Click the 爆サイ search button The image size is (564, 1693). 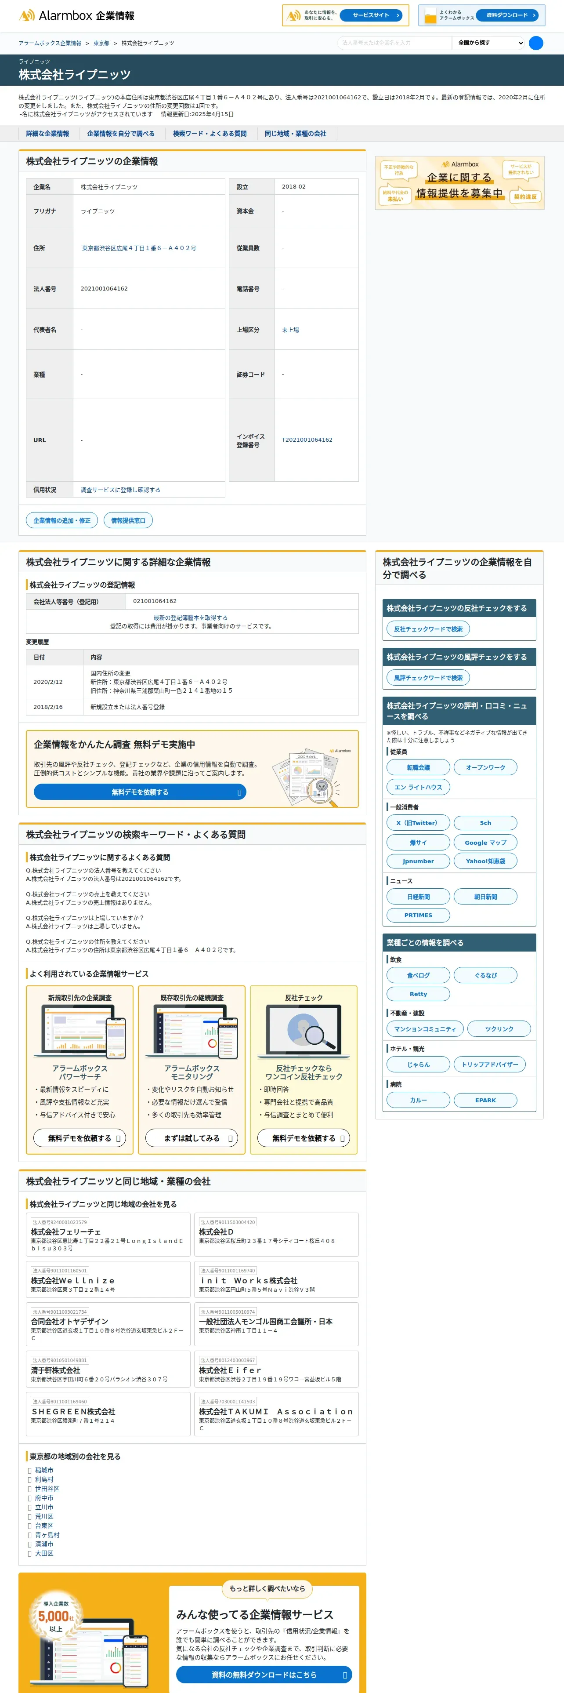point(418,843)
